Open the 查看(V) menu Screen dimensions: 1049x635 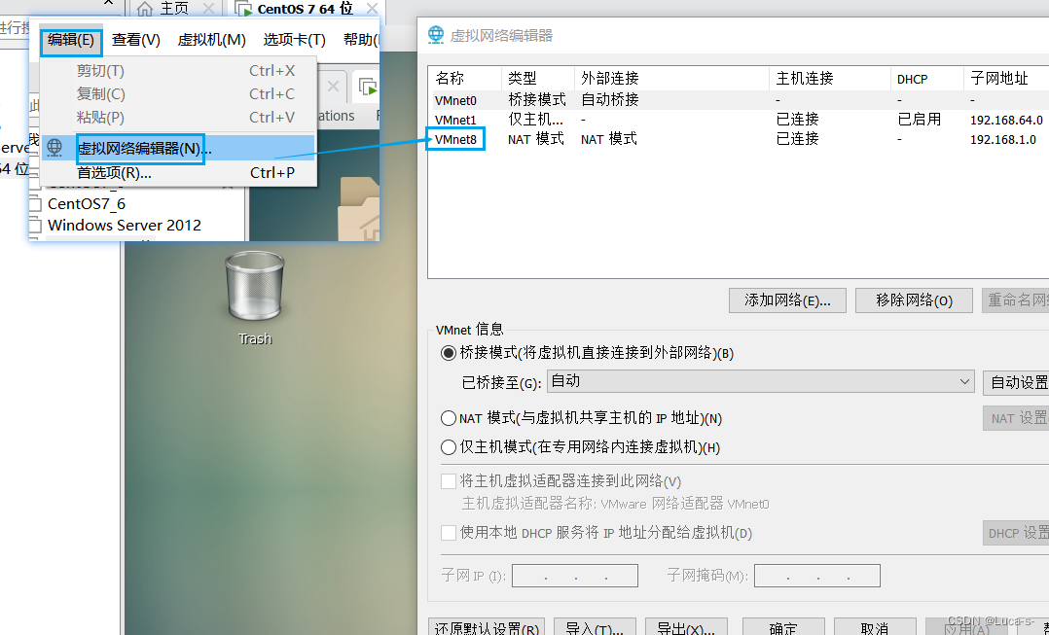(x=136, y=40)
